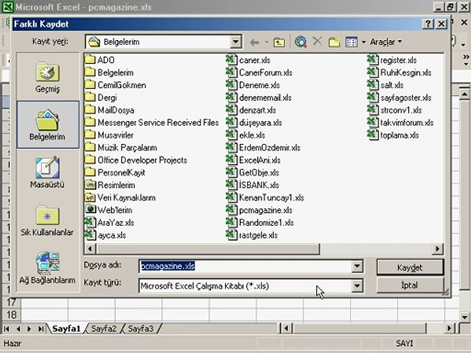471x353 pixels.
Task: Click the file list horizontal scrollbar thumb
Action: [208, 249]
